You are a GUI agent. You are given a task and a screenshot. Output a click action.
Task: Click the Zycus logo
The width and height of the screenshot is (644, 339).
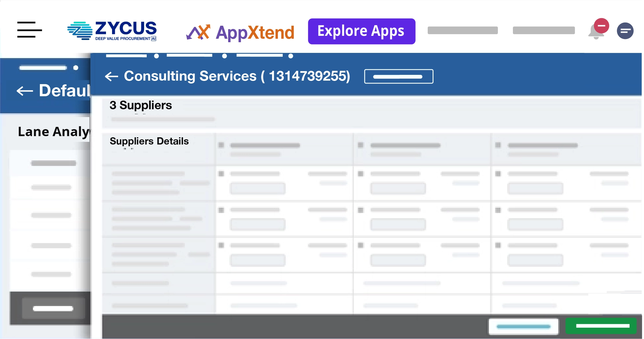(x=112, y=31)
